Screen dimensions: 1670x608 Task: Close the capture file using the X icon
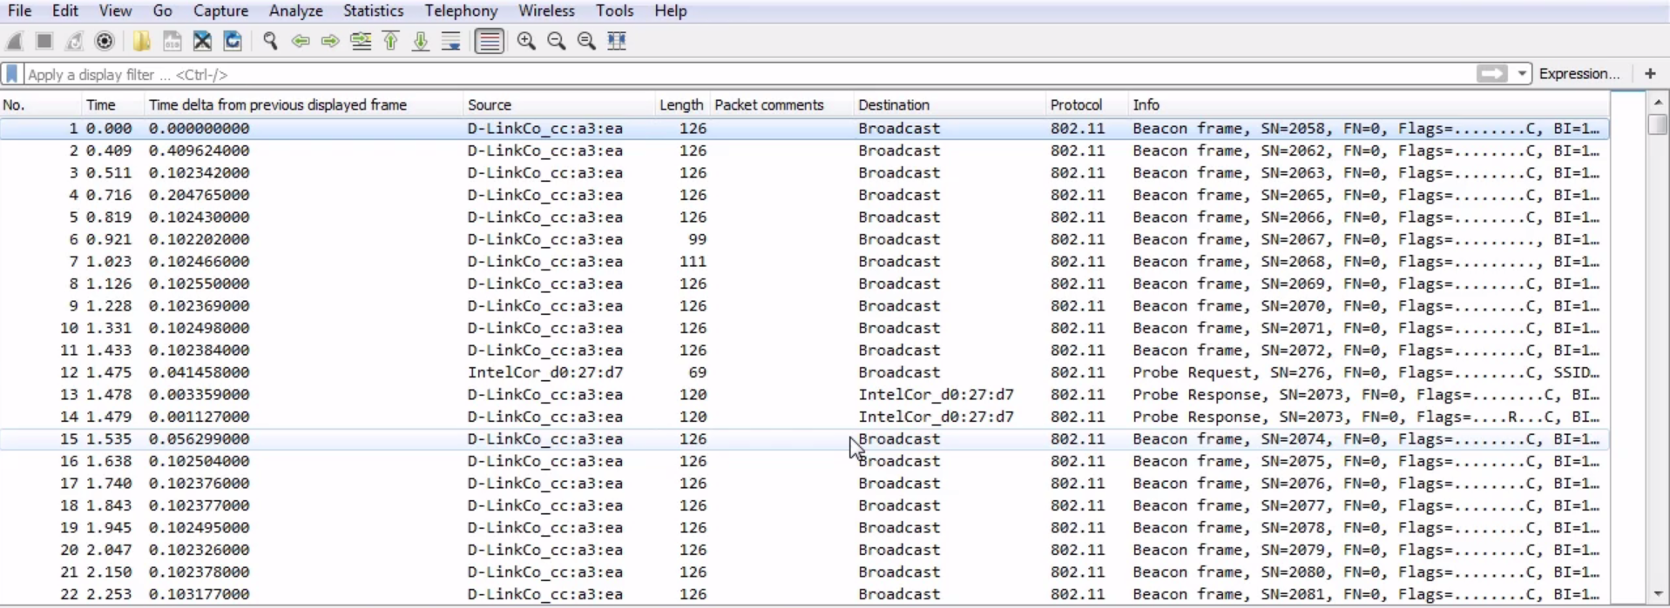[202, 41]
